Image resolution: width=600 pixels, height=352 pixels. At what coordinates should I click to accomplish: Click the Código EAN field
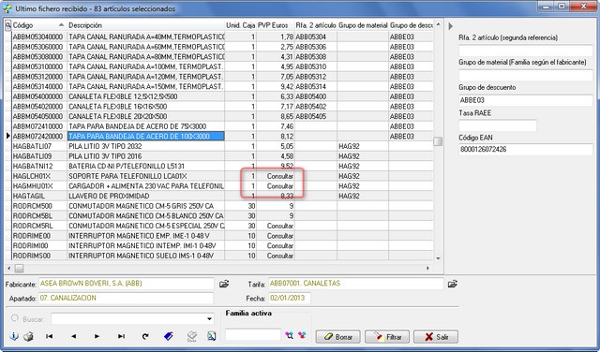[x=526, y=150]
